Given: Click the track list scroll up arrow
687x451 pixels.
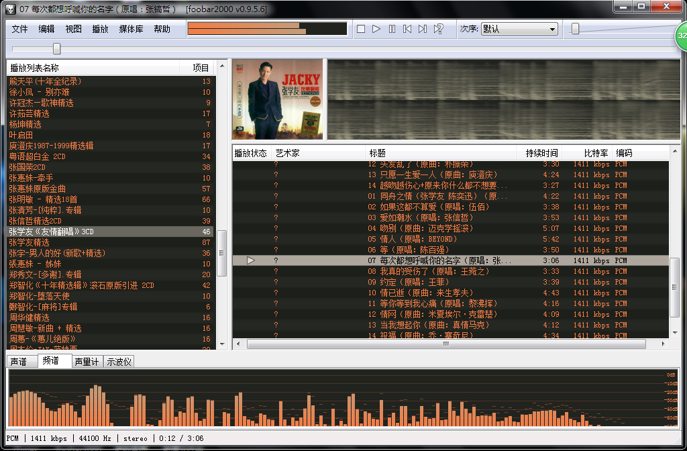Looking at the screenshot, I should click(675, 152).
